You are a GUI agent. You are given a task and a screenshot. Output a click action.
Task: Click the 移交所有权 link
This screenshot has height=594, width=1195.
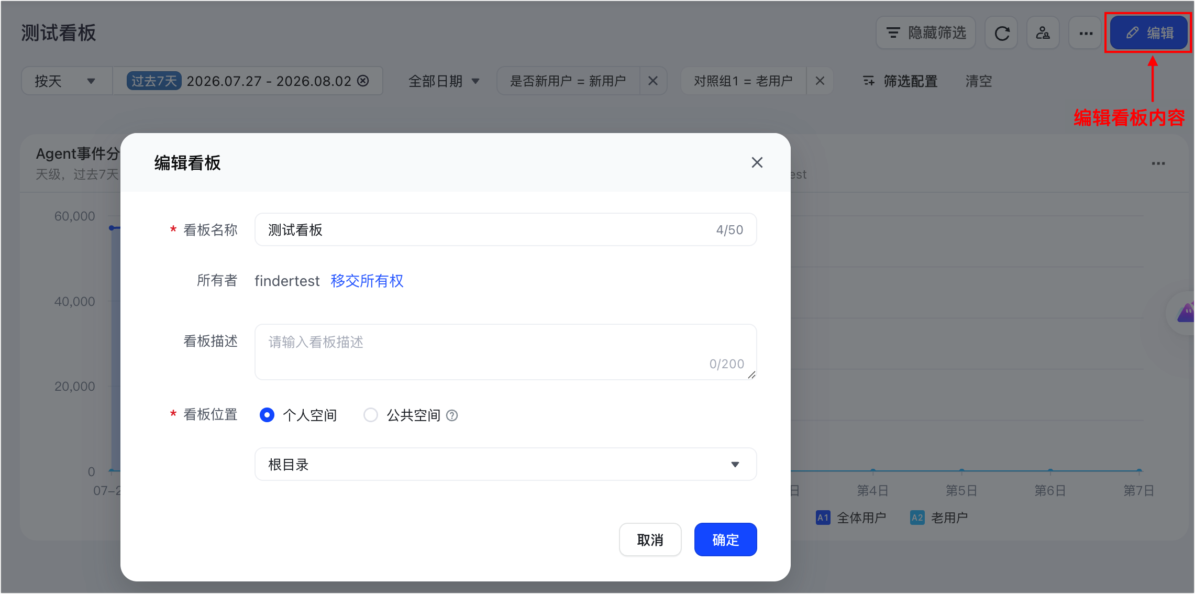(x=367, y=281)
